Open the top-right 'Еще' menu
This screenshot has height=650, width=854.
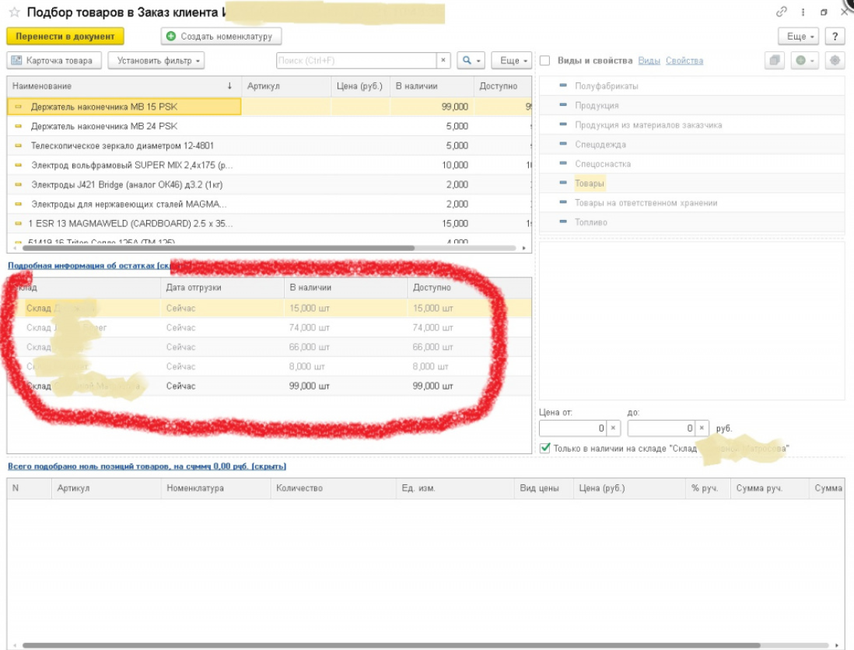coord(799,37)
